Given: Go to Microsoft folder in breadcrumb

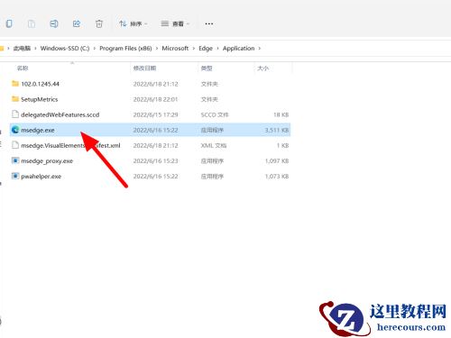Looking at the screenshot, I should coord(175,48).
